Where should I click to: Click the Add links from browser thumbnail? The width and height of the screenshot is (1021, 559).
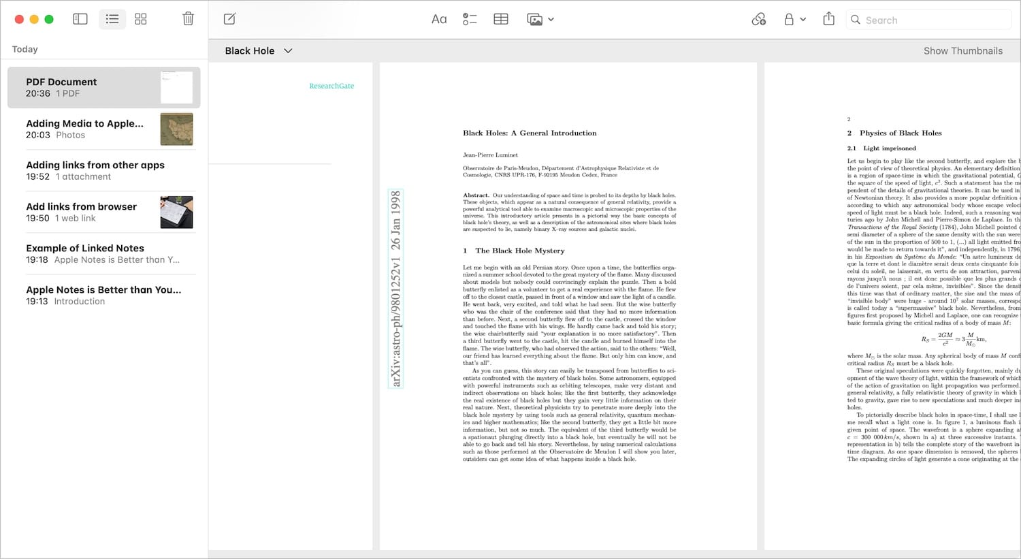click(176, 212)
